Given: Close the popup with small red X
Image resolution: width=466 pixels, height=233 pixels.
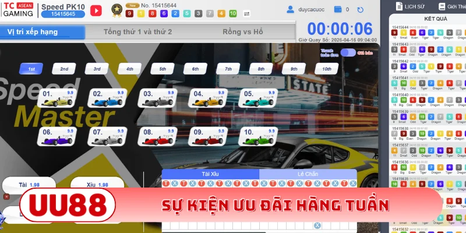Looking at the screenshot, I should point(7,197).
